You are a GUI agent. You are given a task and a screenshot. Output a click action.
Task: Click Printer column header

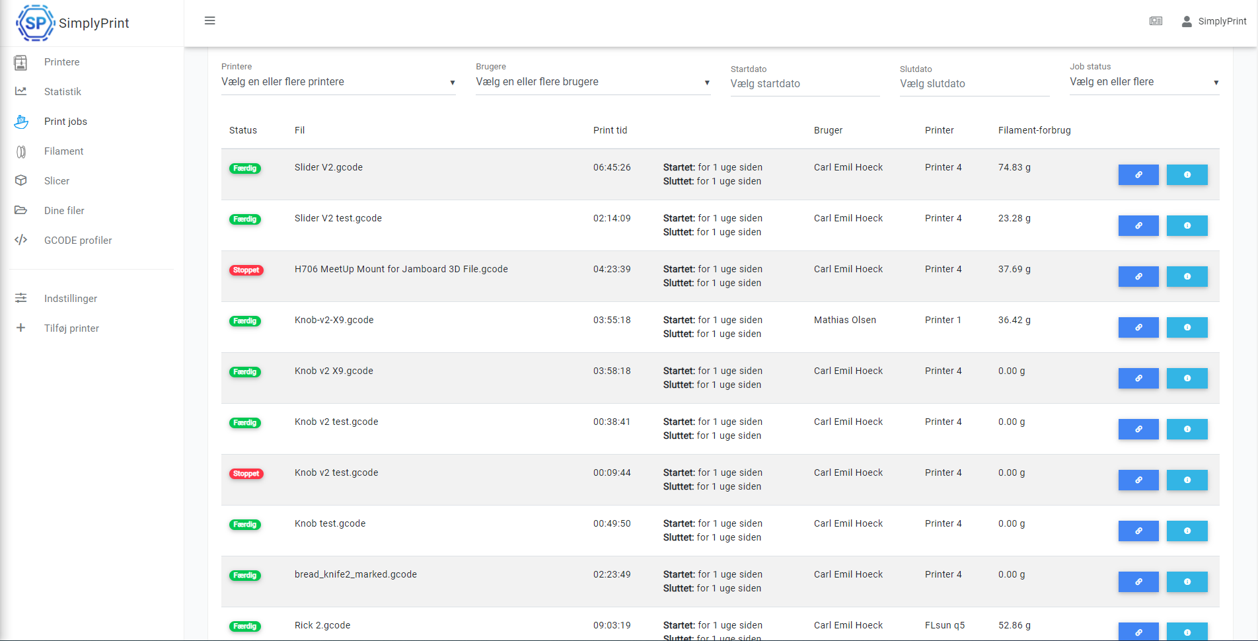click(939, 130)
